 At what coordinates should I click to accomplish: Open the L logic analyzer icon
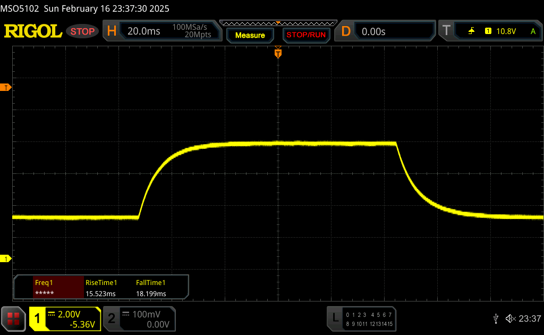(335, 318)
